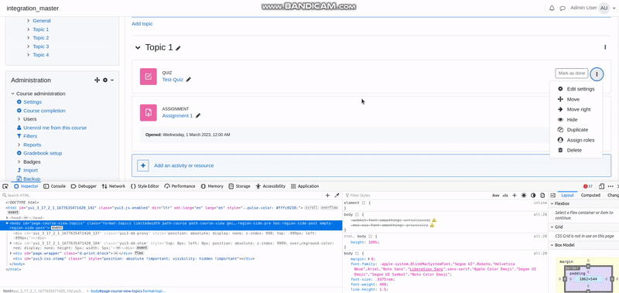Click Add an activity or resource

pyautogui.click(x=184, y=165)
